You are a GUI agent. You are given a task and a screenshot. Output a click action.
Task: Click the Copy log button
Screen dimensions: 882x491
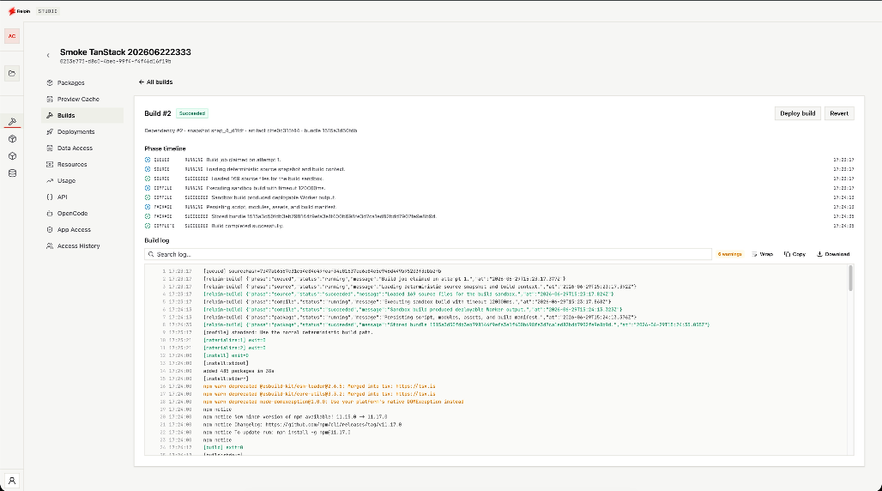click(x=794, y=254)
